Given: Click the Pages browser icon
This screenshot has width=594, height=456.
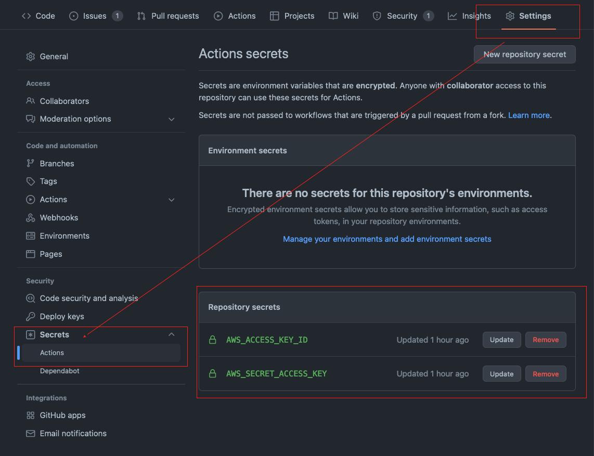Looking at the screenshot, I should pos(30,254).
